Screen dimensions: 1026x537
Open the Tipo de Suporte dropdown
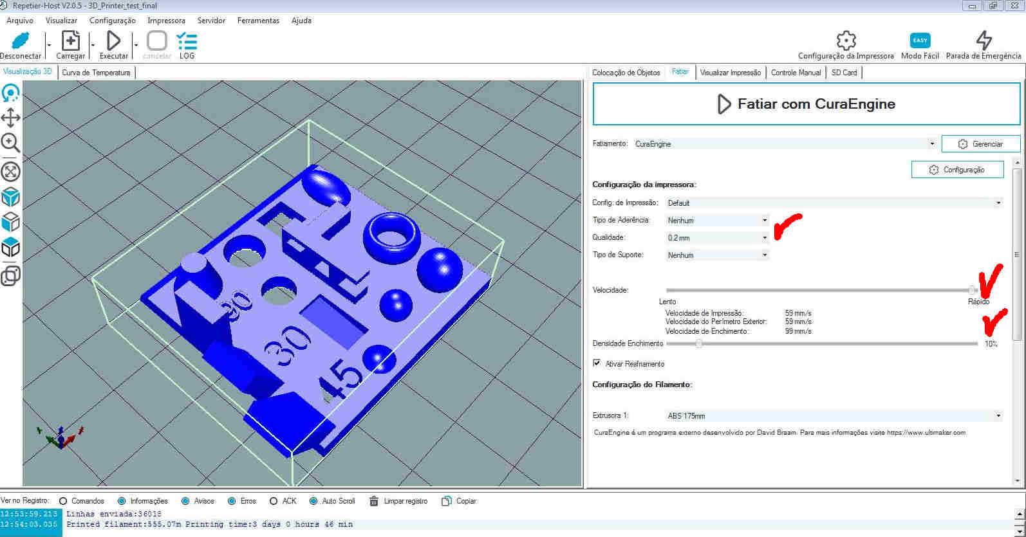pyautogui.click(x=718, y=255)
